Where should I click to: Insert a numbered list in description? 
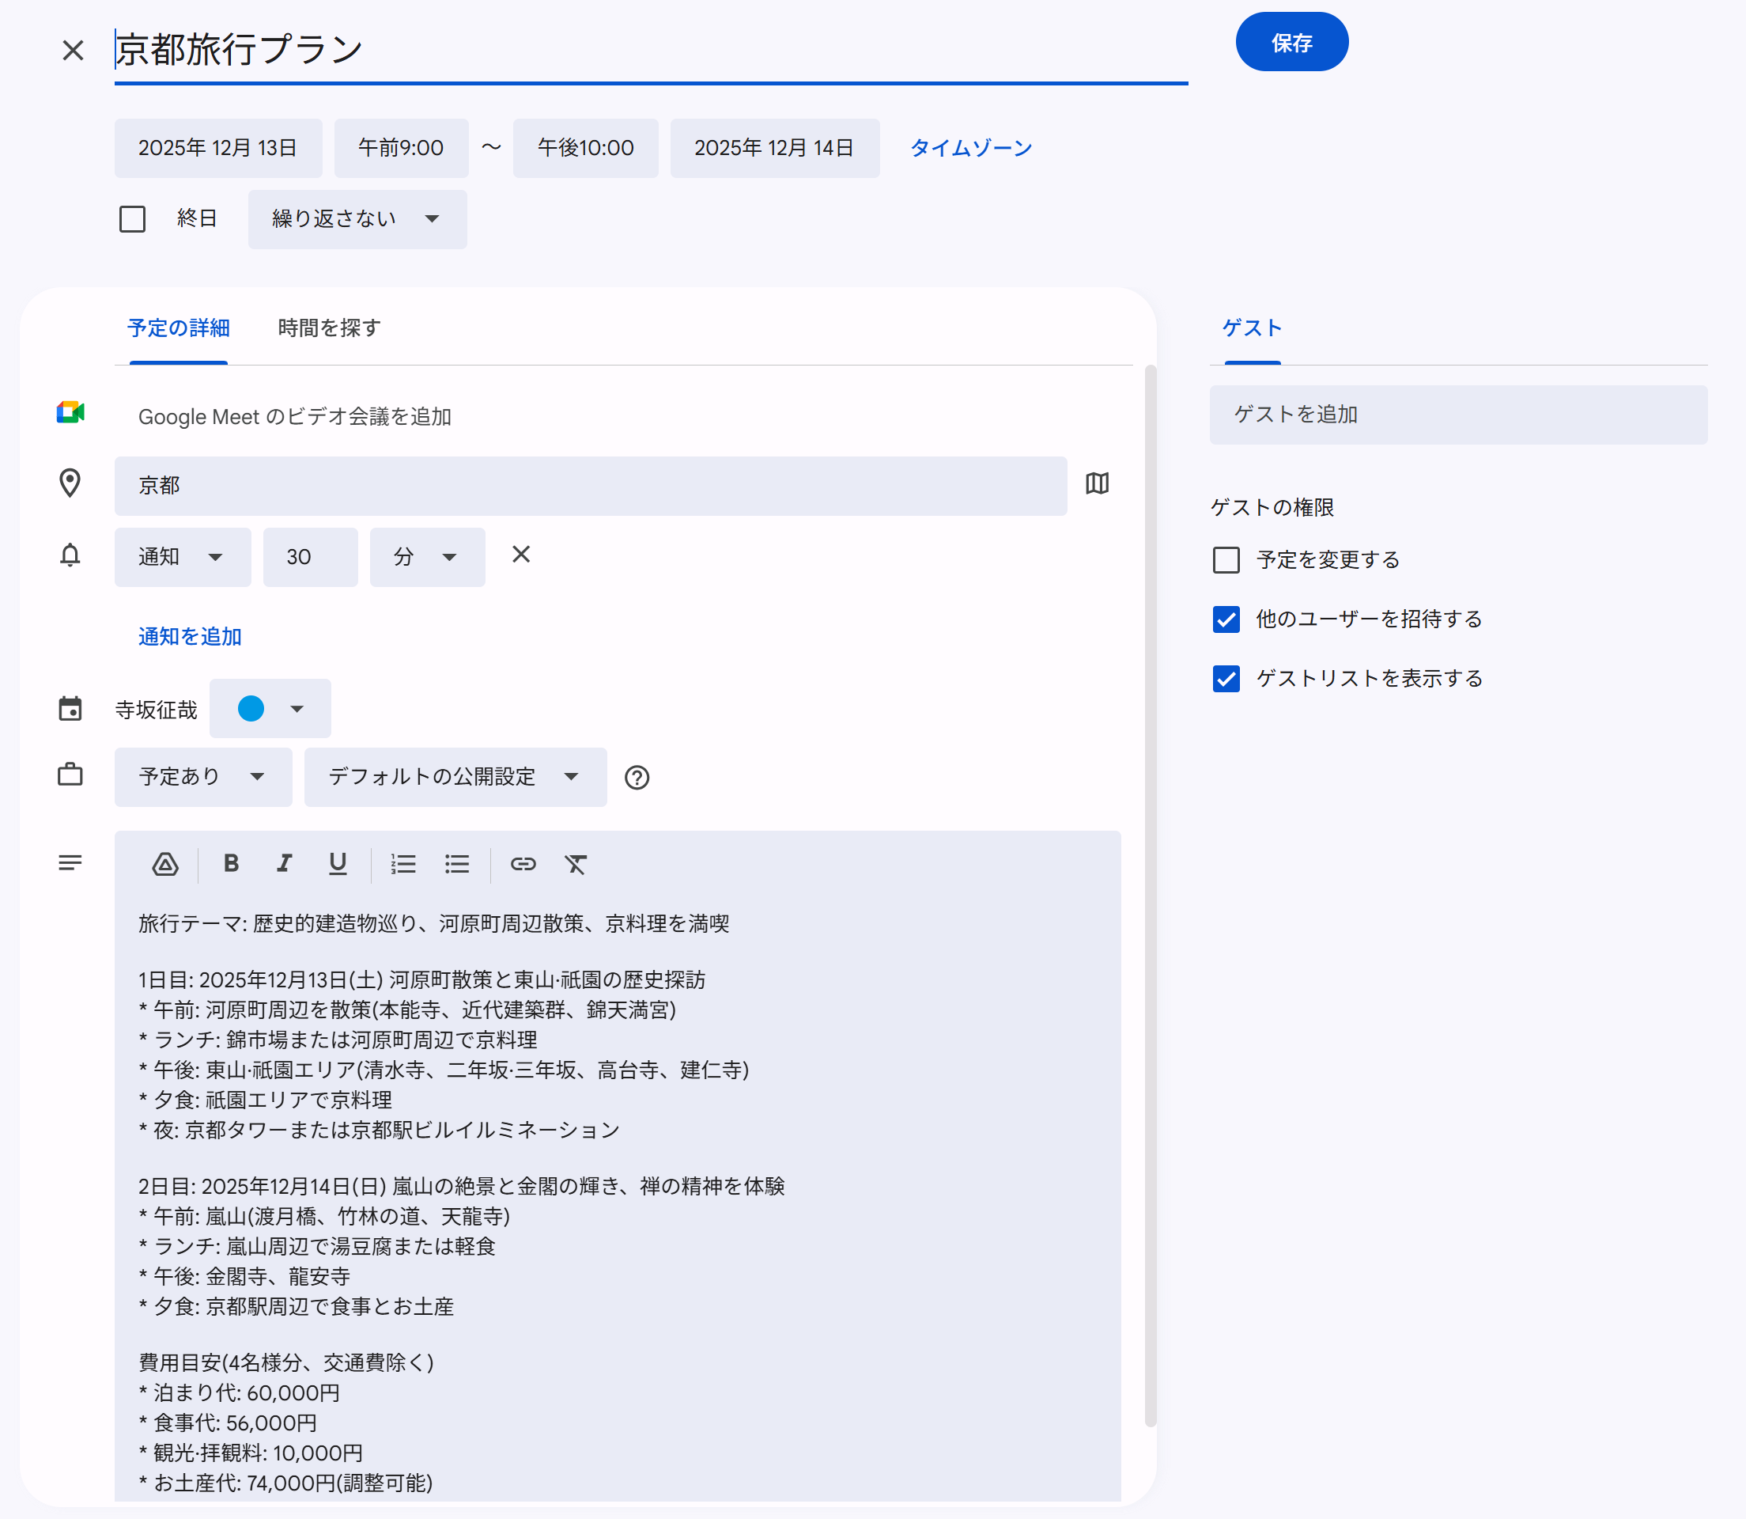click(x=403, y=864)
